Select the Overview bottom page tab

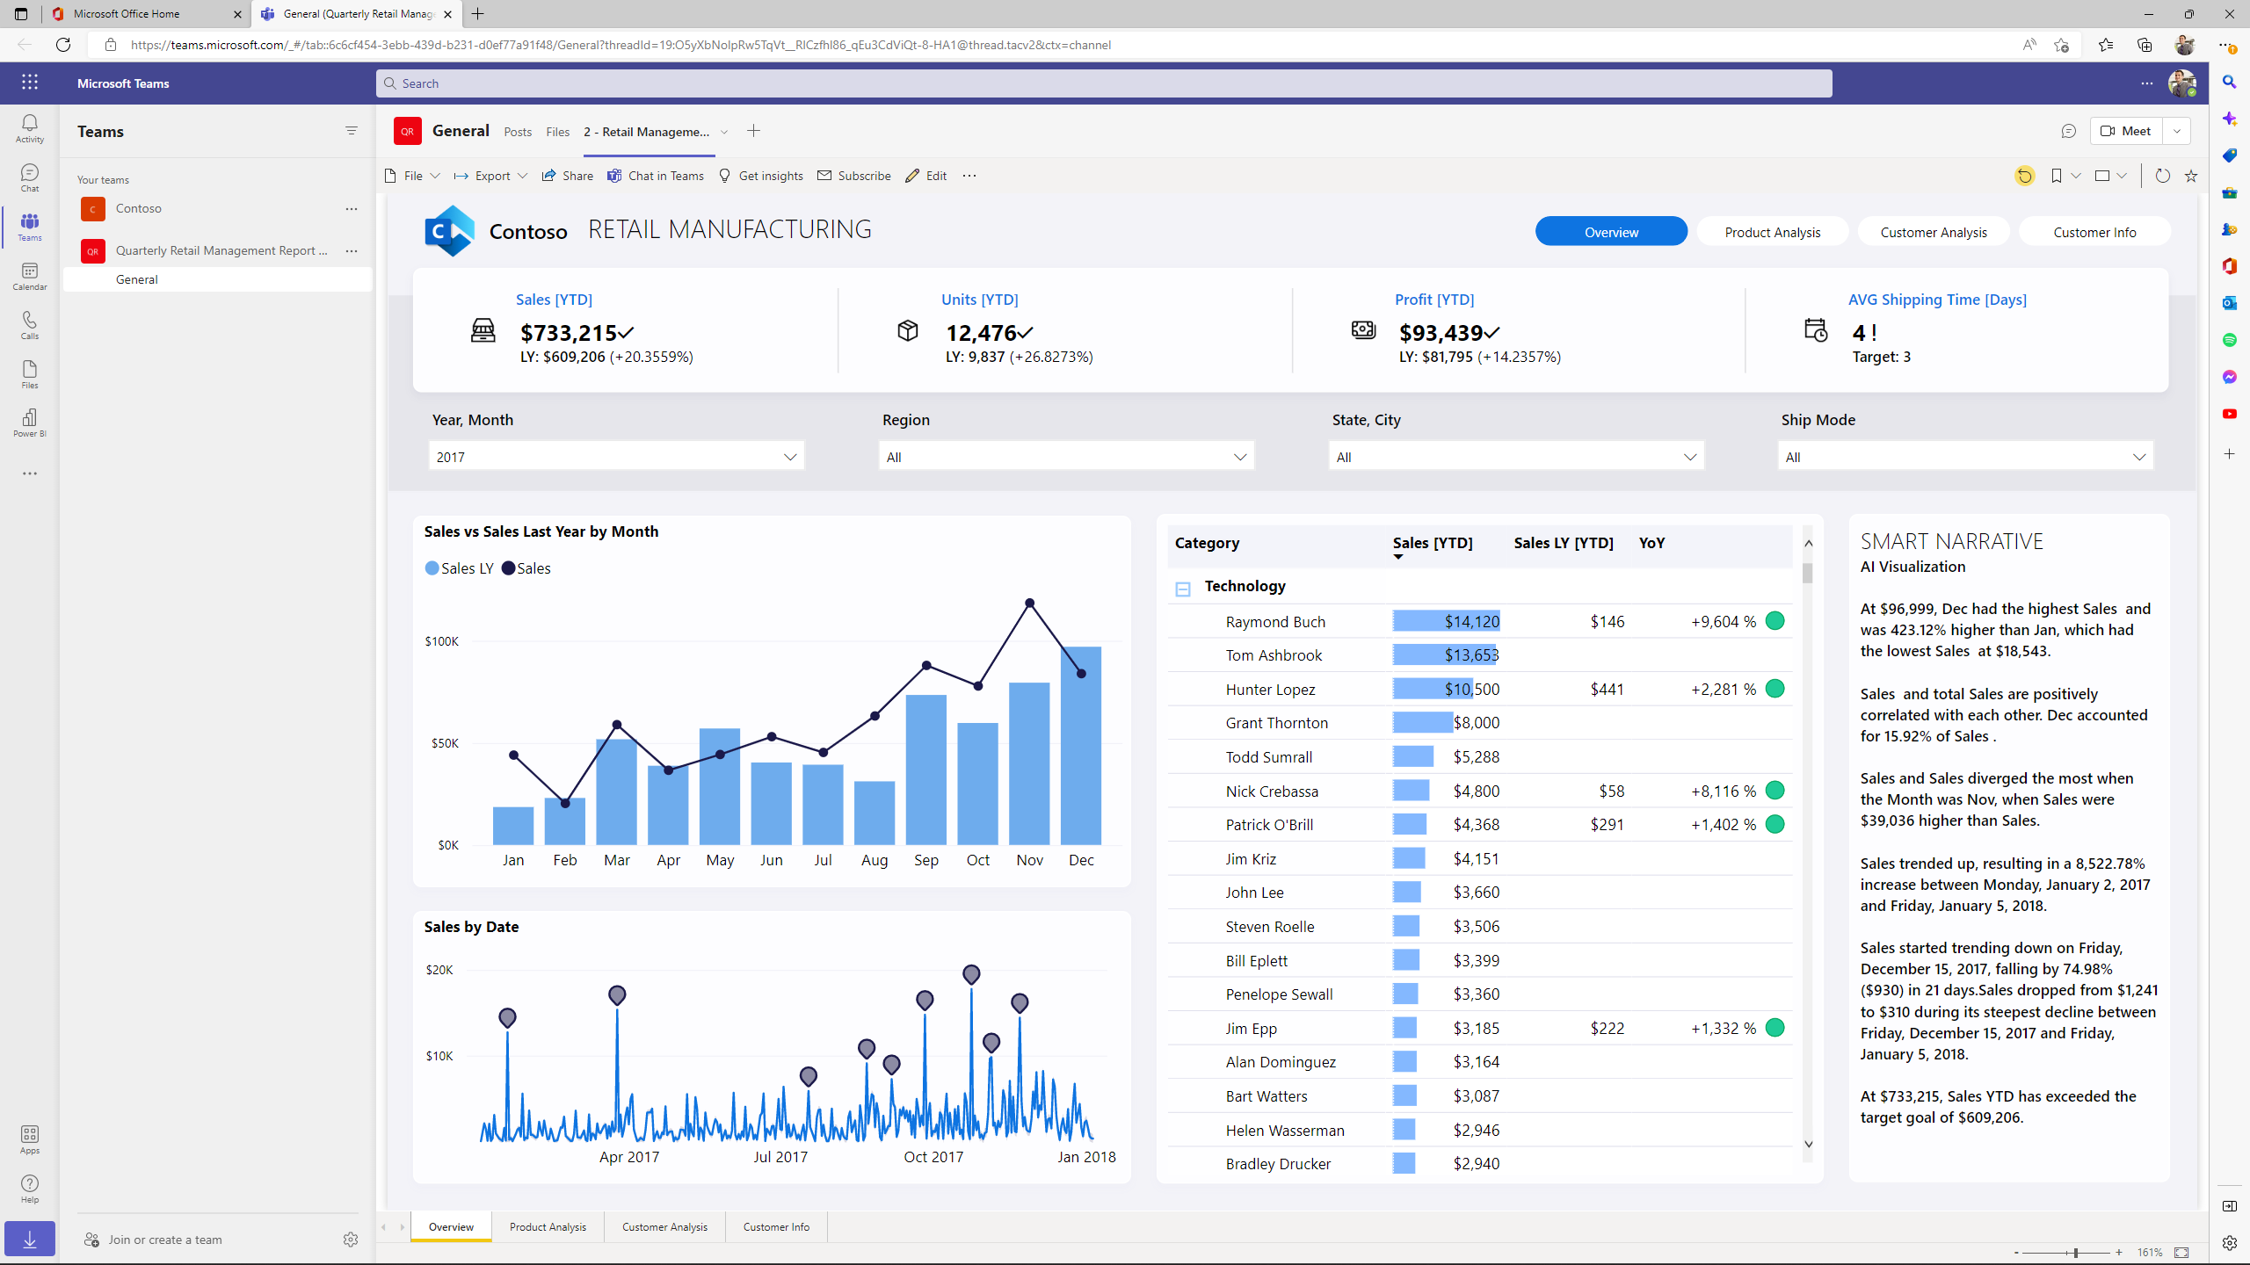451,1227
